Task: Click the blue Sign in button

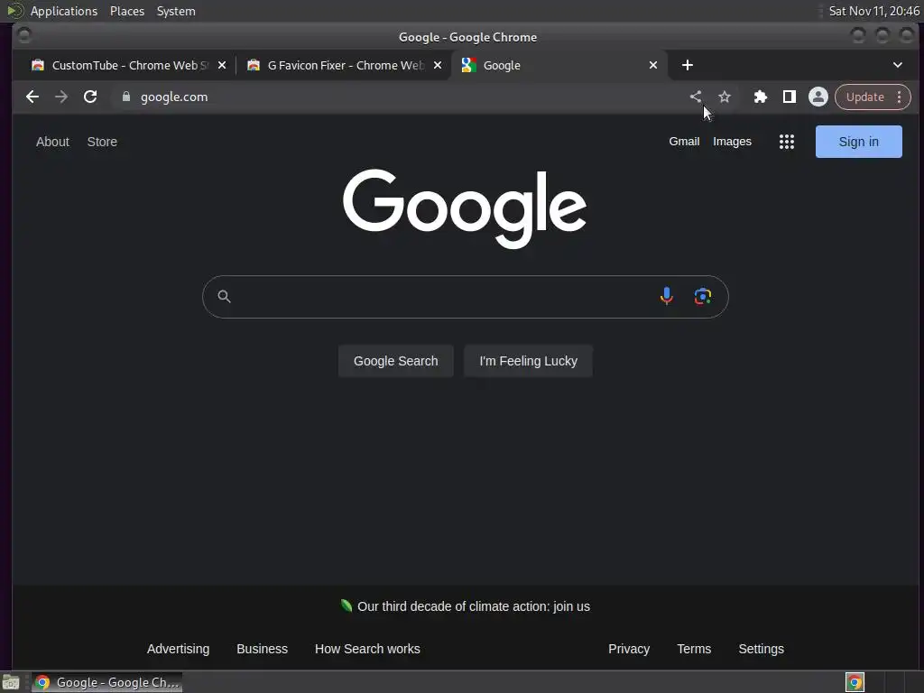Action: [x=859, y=142]
